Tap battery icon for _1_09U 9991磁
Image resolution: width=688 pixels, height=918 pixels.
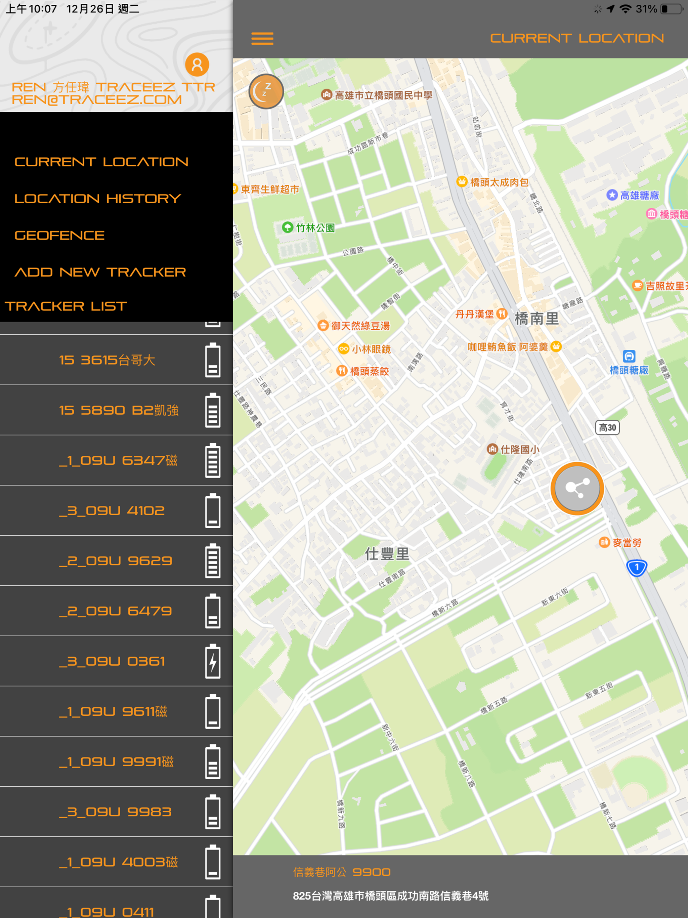213,761
